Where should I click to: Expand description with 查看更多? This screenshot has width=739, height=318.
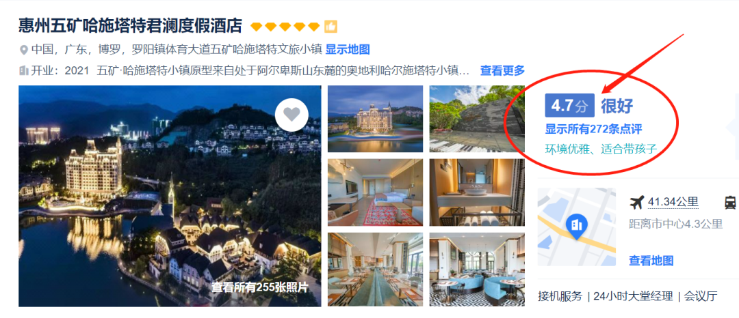click(x=502, y=71)
